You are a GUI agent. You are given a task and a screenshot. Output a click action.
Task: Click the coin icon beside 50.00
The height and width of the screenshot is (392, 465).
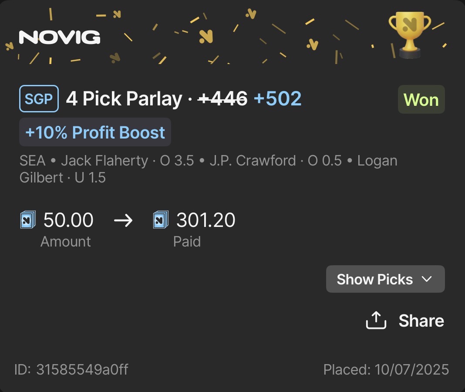(28, 220)
